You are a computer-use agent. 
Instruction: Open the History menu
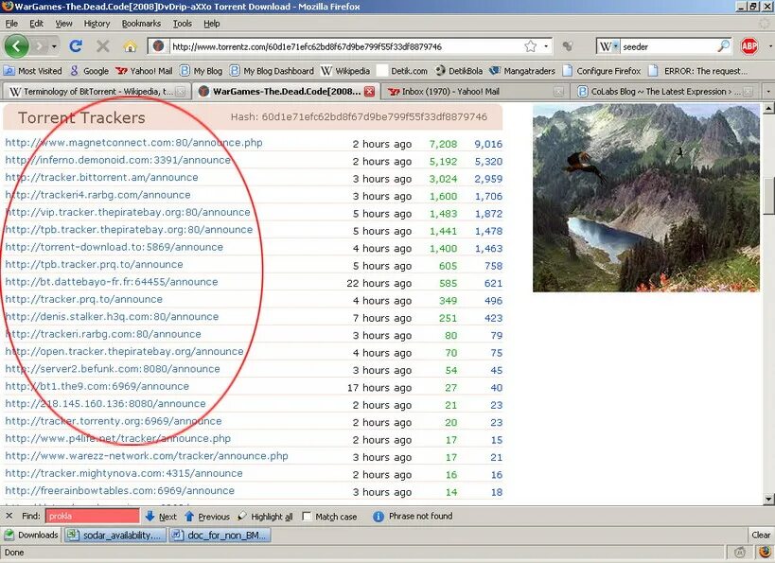pyautogui.click(x=97, y=24)
